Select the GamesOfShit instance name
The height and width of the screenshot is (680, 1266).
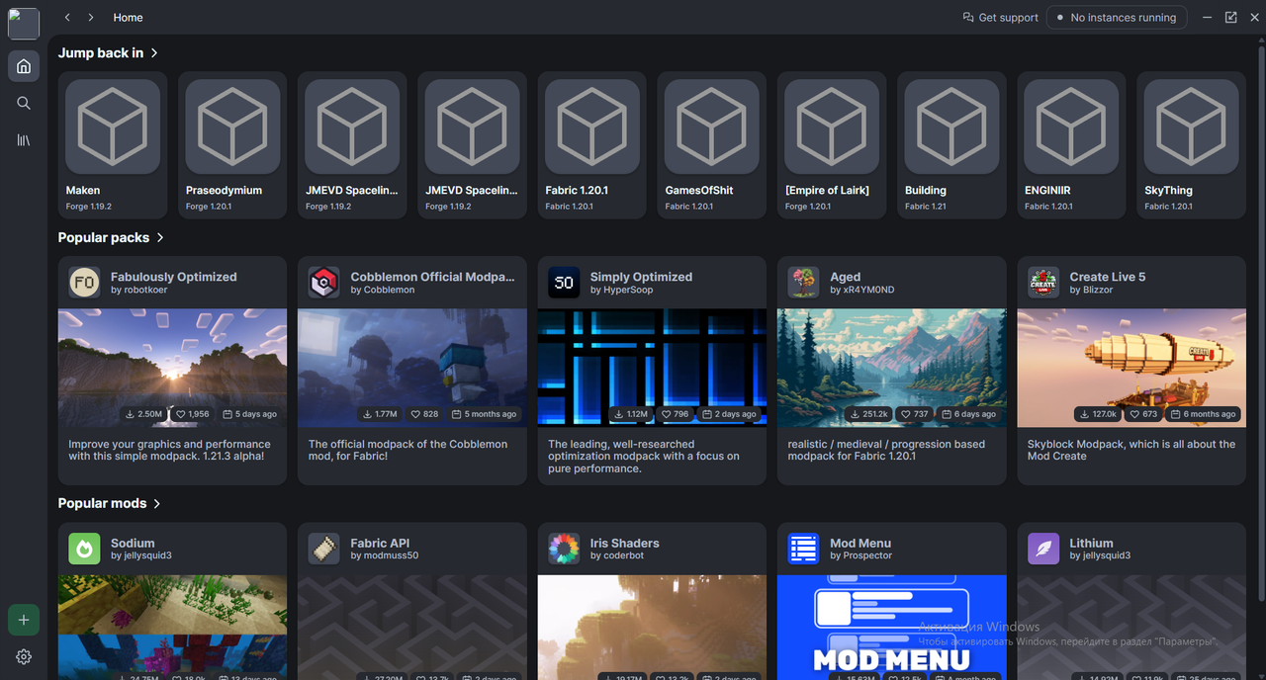point(699,191)
